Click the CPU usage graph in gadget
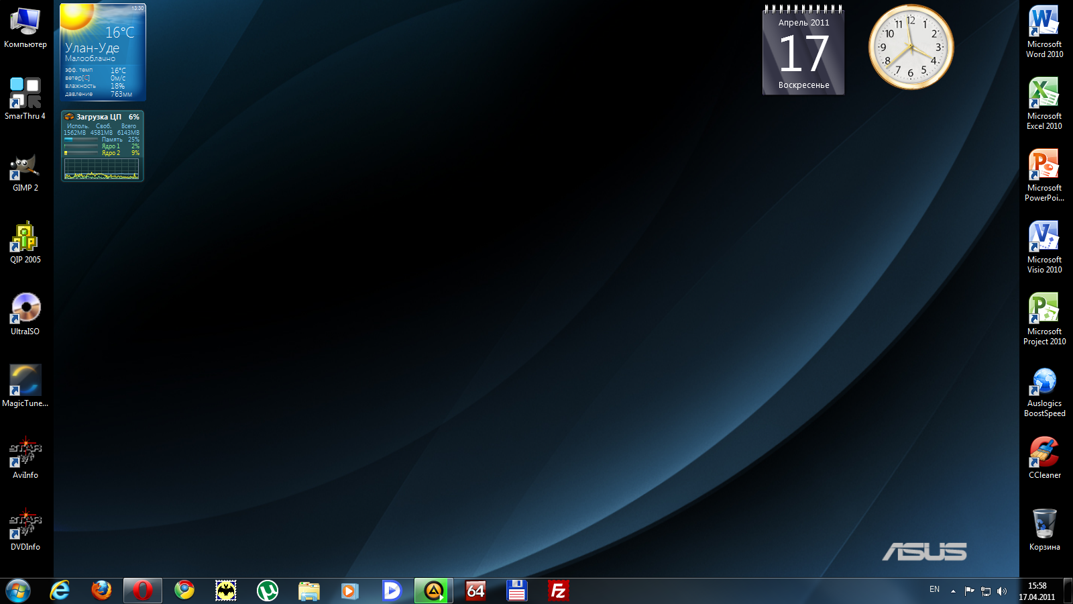1073x604 pixels. [101, 168]
